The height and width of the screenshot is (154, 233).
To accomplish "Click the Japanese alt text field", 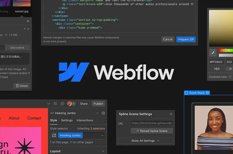I will click(x=14, y=59).
